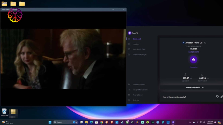Click the Dashboard home icon in sidebar
This screenshot has width=223, height=125.
tap(129, 39)
